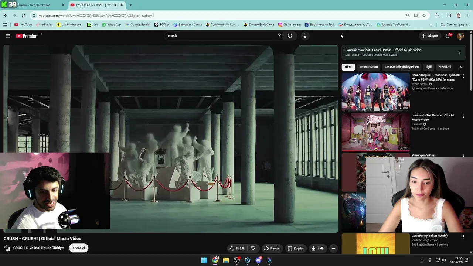473x266 pixels.
Task: Show hidden system tray icons
Action: point(422,260)
